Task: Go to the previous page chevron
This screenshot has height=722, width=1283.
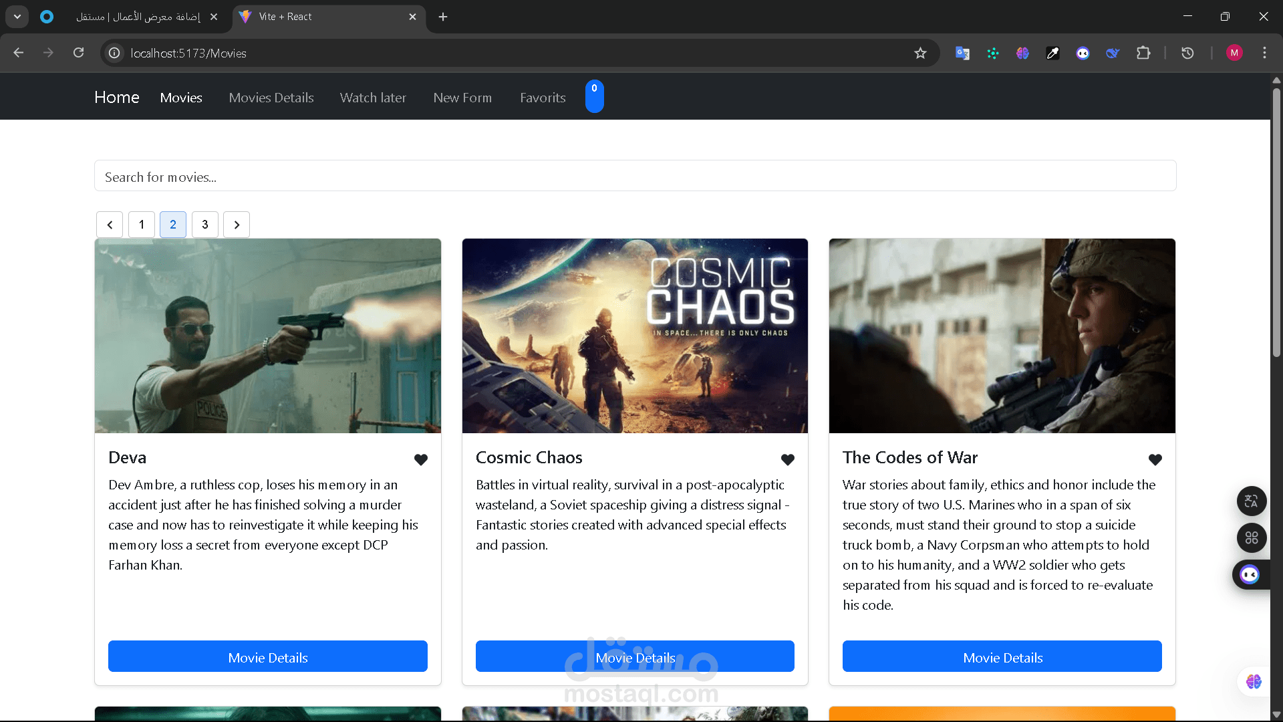Action: click(x=110, y=225)
